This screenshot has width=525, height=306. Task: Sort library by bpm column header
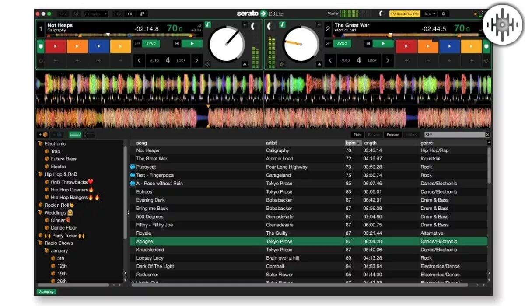[353, 143]
